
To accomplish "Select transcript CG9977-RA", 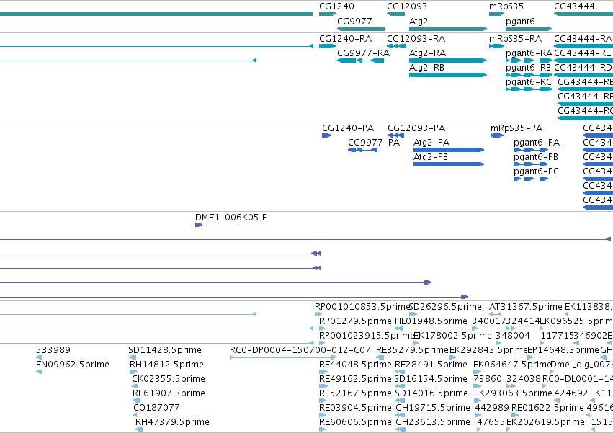I will (361, 61).
